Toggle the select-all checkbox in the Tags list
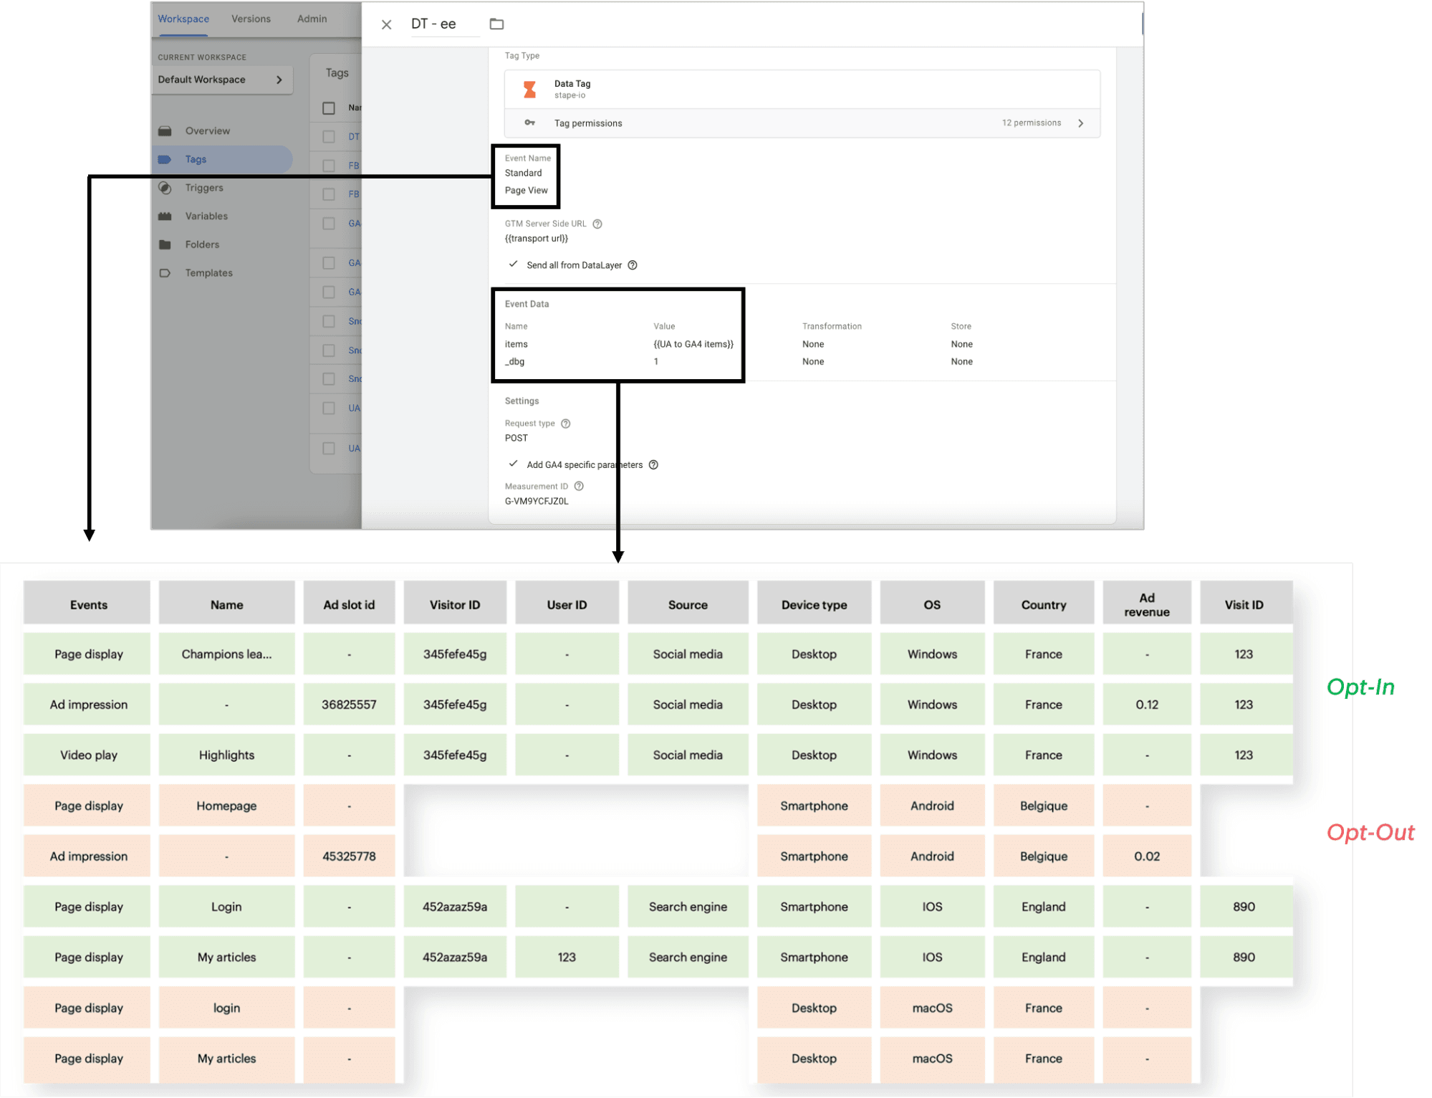The image size is (1432, 1098). pyautogui.click(x=328, y=108)
